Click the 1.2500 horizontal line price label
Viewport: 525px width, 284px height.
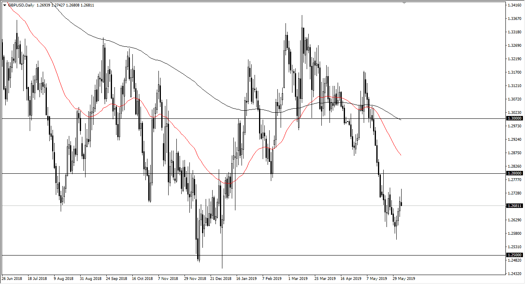(x=515, y=255)
